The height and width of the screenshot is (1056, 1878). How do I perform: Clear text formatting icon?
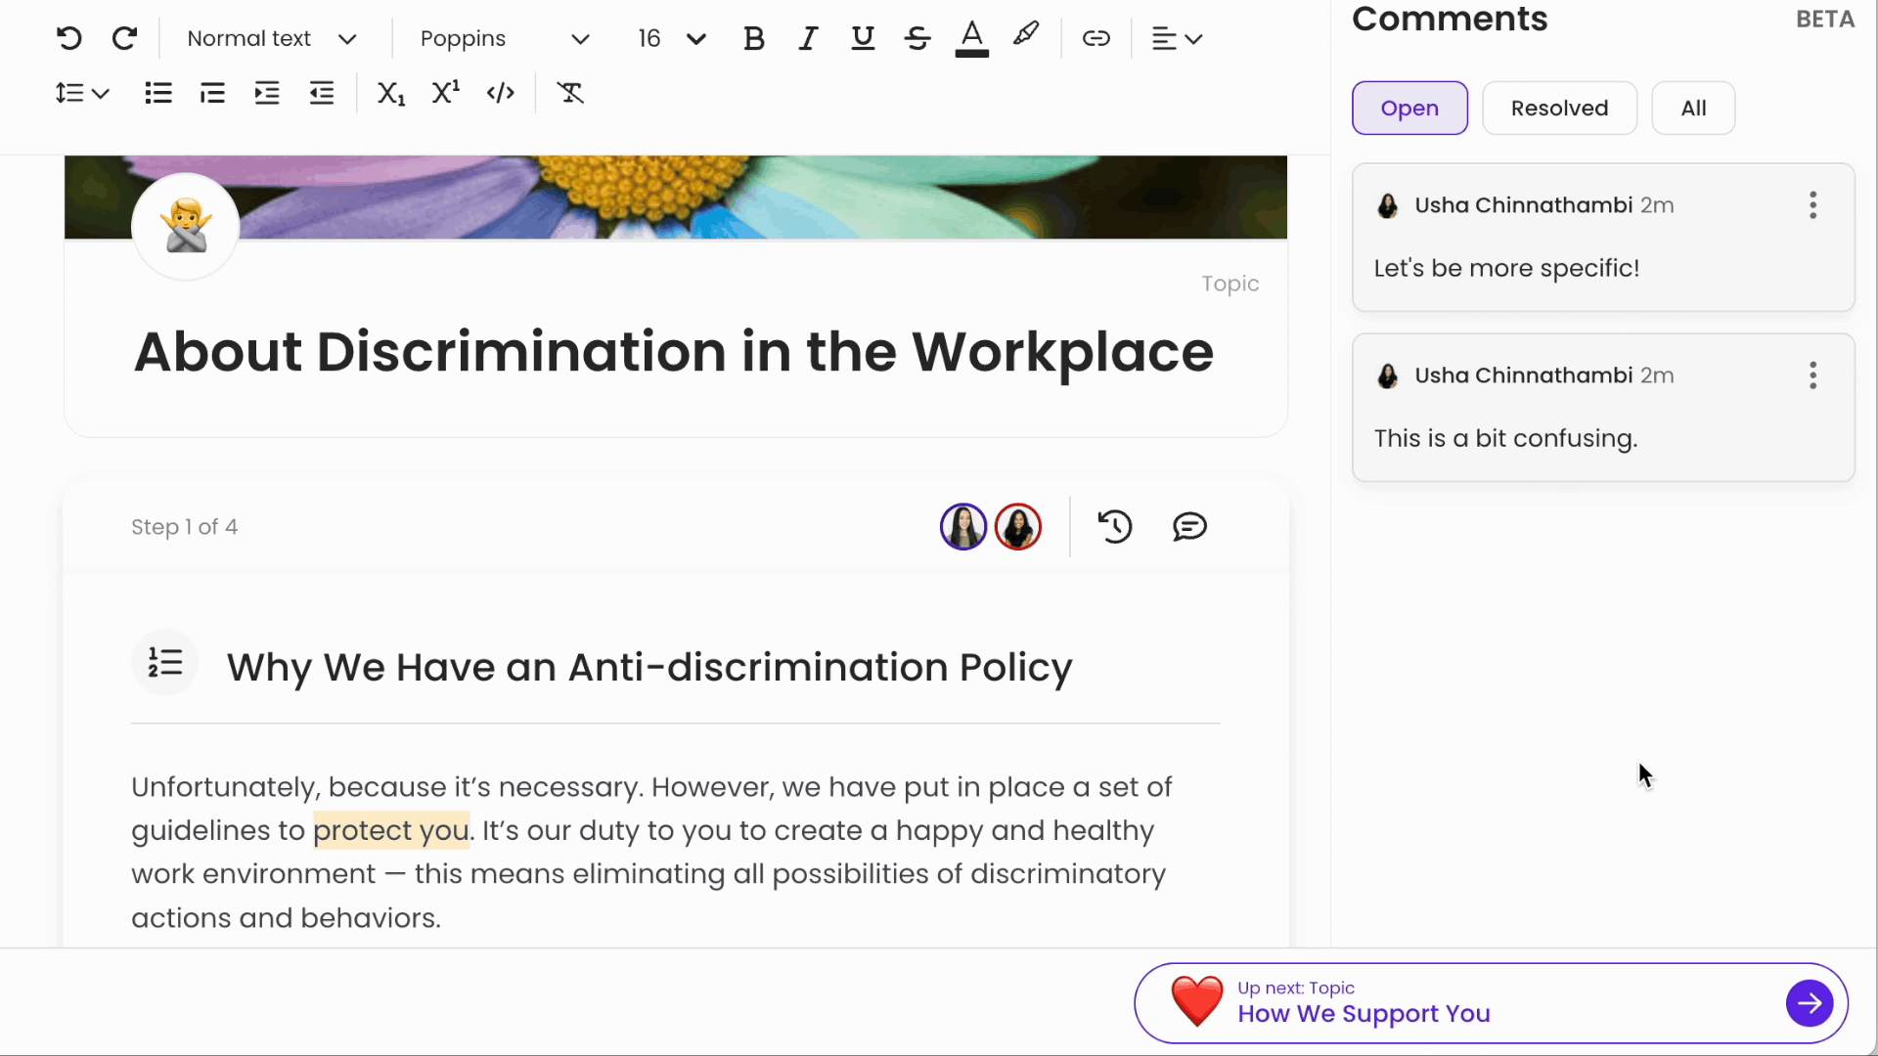pos(570,93)
